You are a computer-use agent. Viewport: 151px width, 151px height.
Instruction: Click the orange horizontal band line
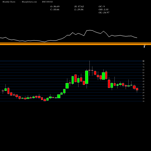coord(75,44)
